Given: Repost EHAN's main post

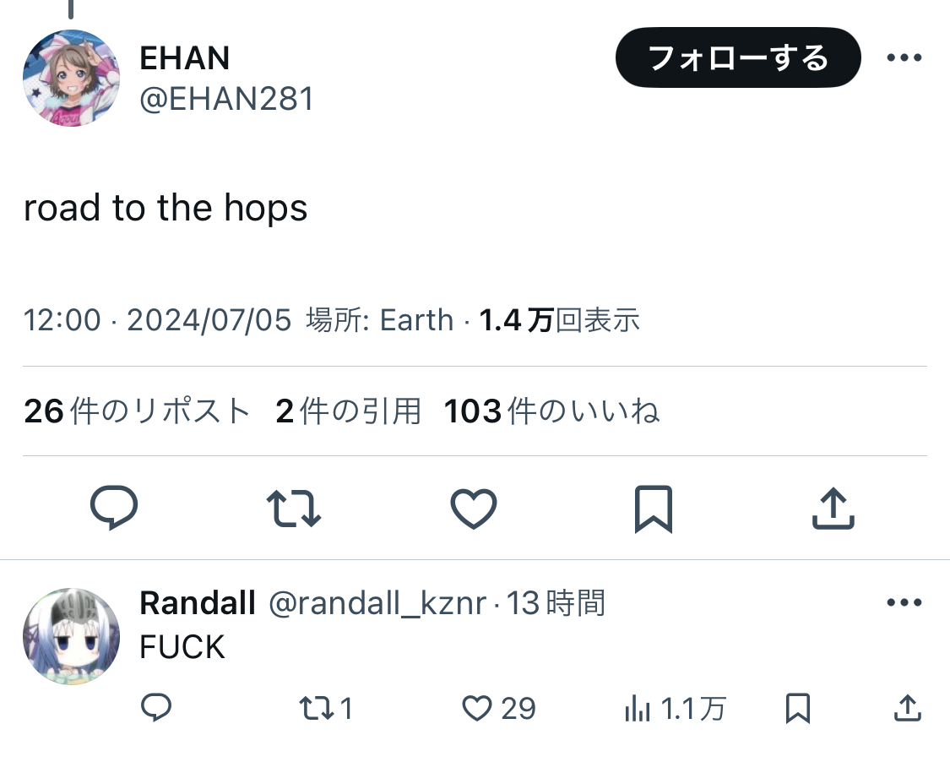Looking at the screenshot, I should click(293, 509).
